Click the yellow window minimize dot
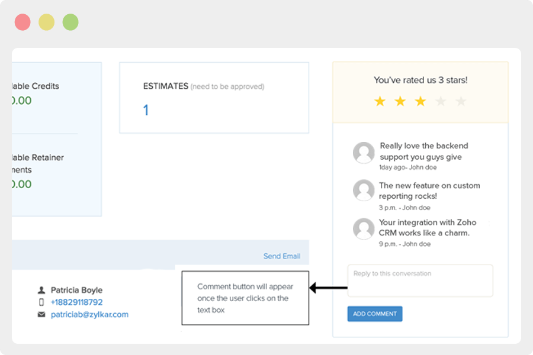 click(x=47, y=22)
